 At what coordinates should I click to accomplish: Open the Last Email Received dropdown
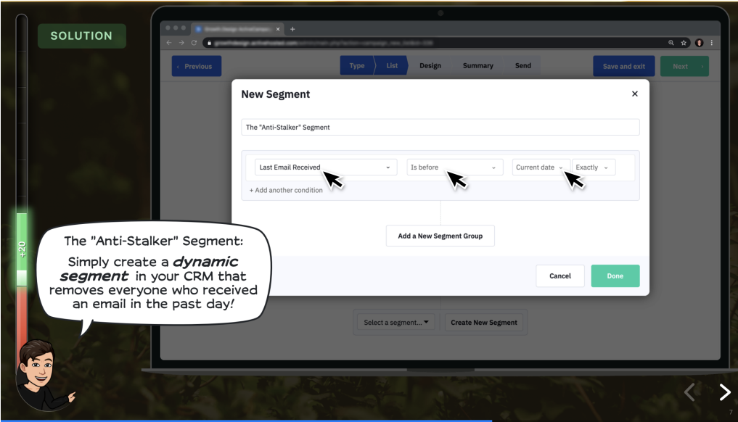point(326,167)
